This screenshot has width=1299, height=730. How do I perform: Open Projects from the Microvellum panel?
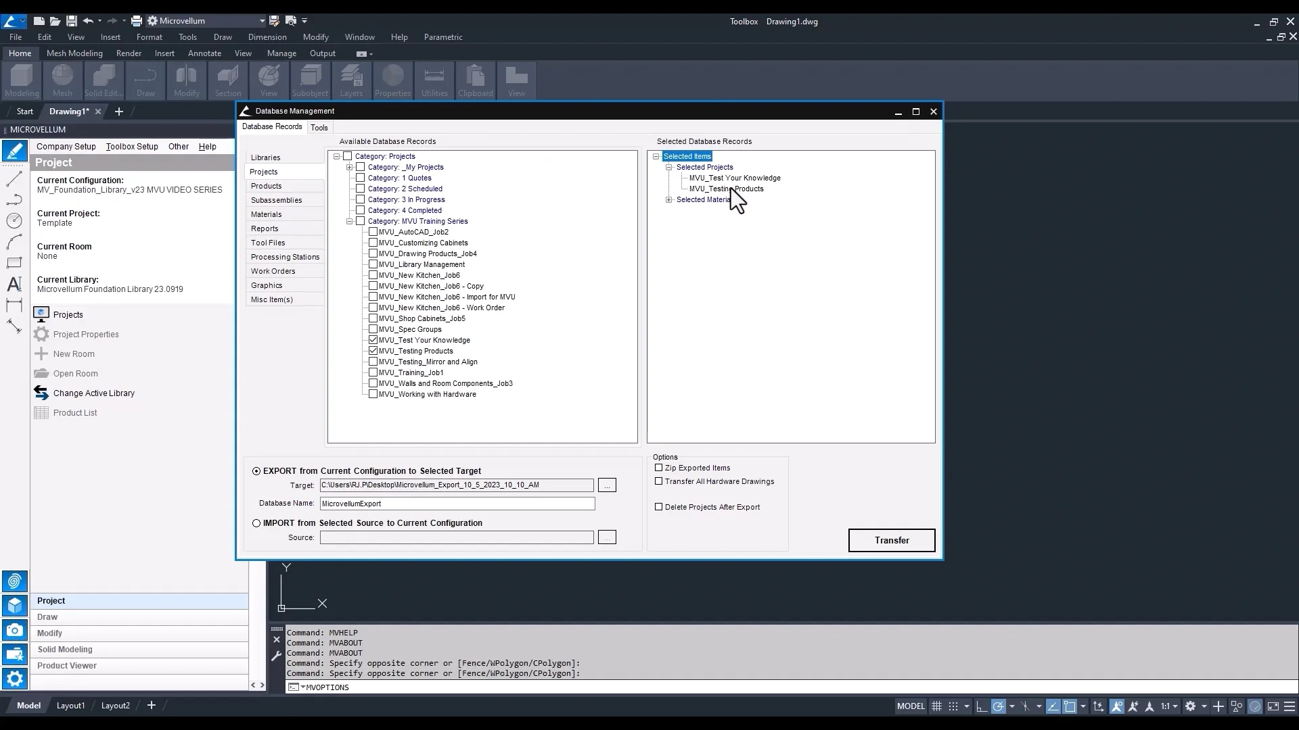68,314
